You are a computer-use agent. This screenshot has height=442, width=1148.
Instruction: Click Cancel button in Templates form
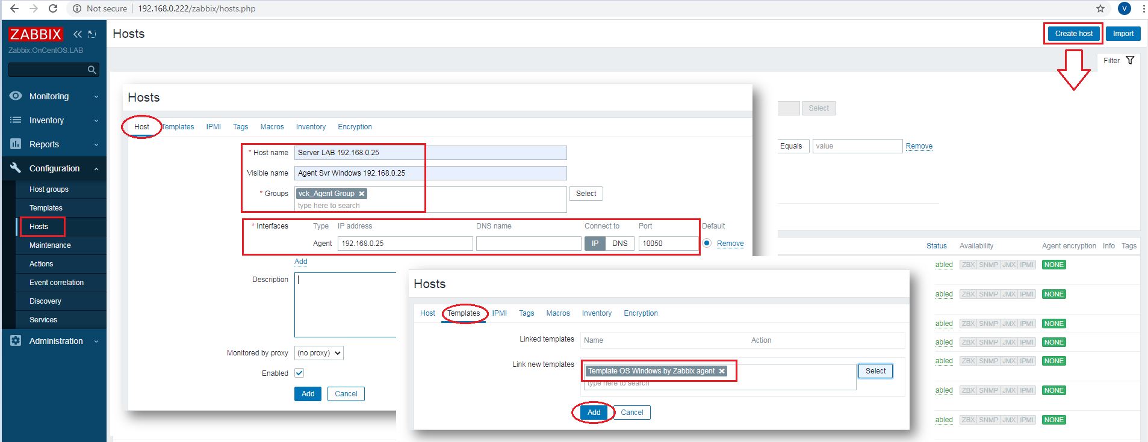631,413
